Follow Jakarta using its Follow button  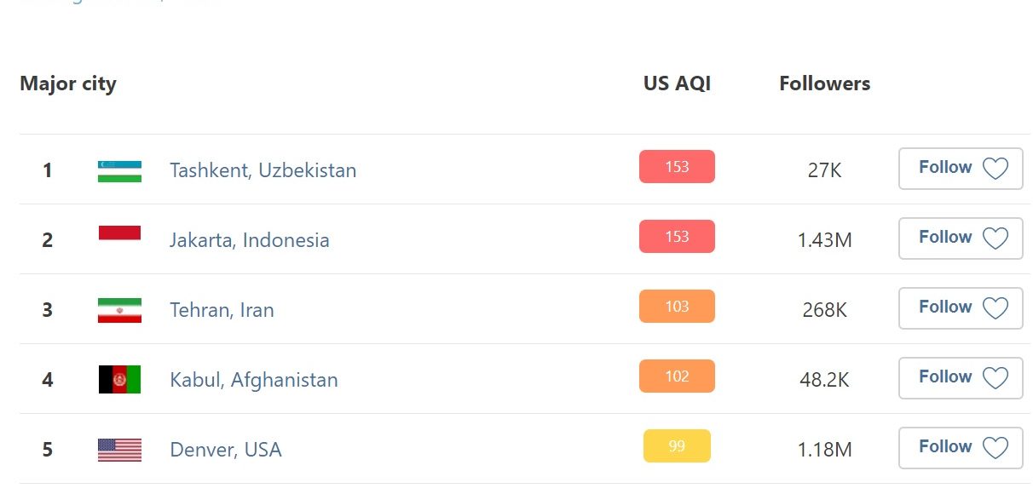click(961, 238)
